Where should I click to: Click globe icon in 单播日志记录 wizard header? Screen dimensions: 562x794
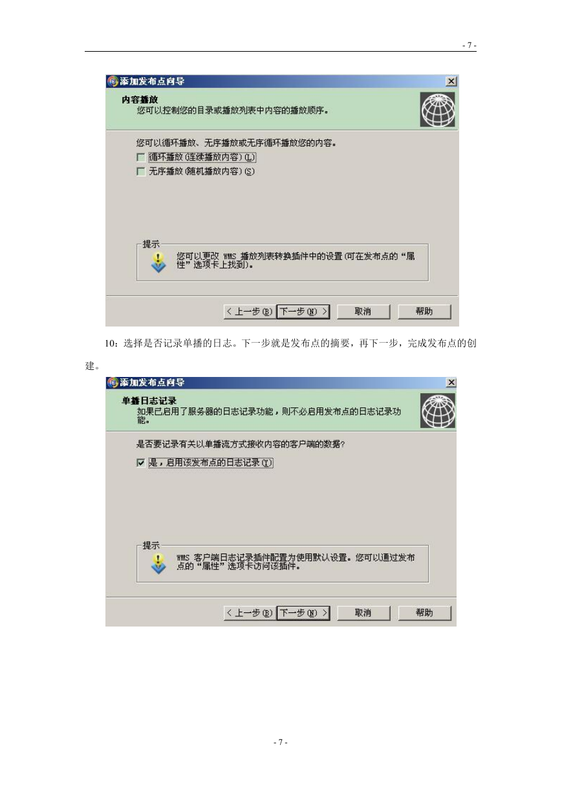tap(438, 410)
